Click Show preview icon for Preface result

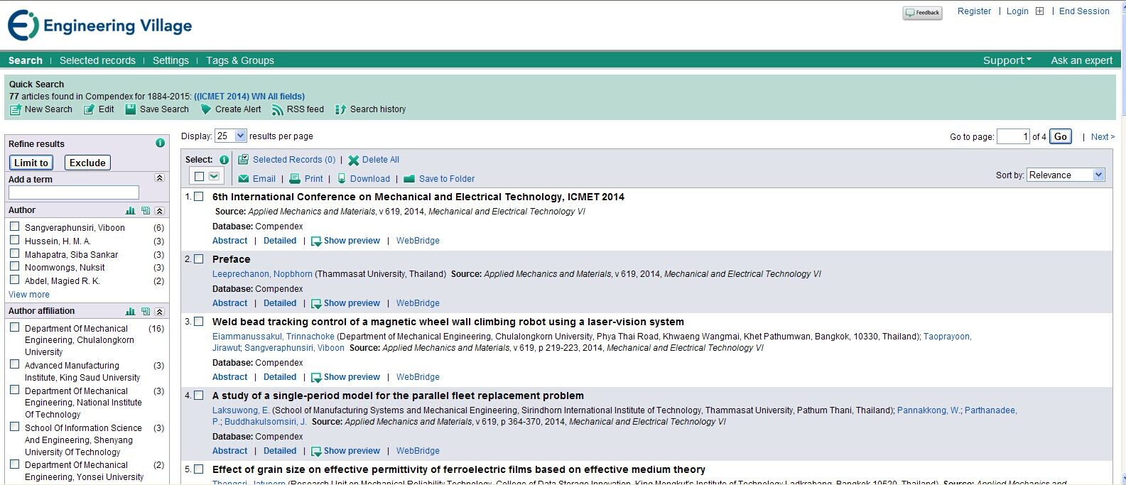(x=316, y=304)
